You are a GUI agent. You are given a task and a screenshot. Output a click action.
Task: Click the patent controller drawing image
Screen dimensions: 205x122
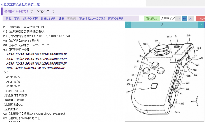pyautogui.click(x=164, y=73)
